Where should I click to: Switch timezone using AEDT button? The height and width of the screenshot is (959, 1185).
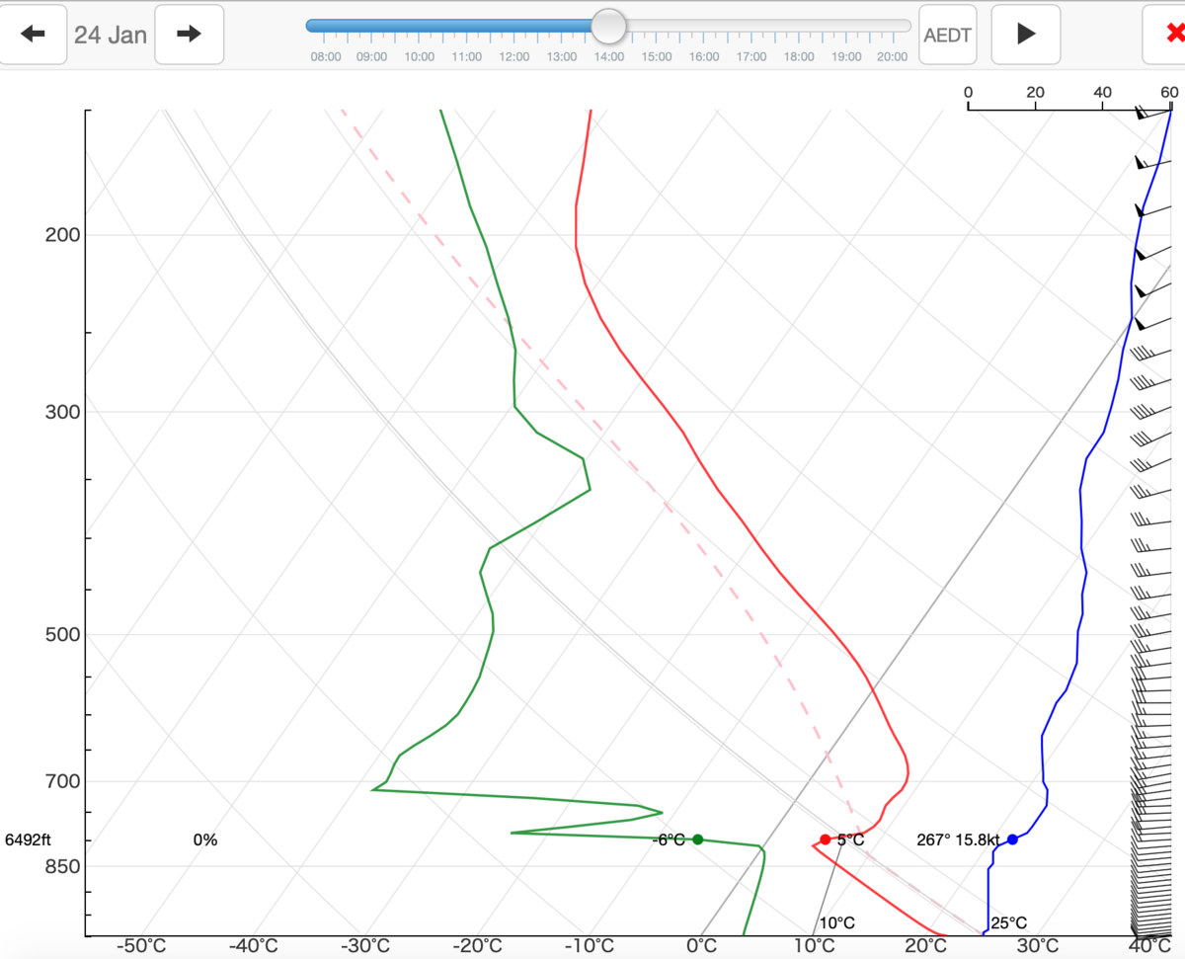947,35
